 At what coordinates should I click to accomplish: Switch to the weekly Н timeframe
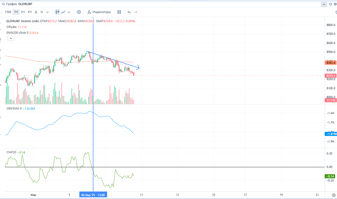point(41,12)
